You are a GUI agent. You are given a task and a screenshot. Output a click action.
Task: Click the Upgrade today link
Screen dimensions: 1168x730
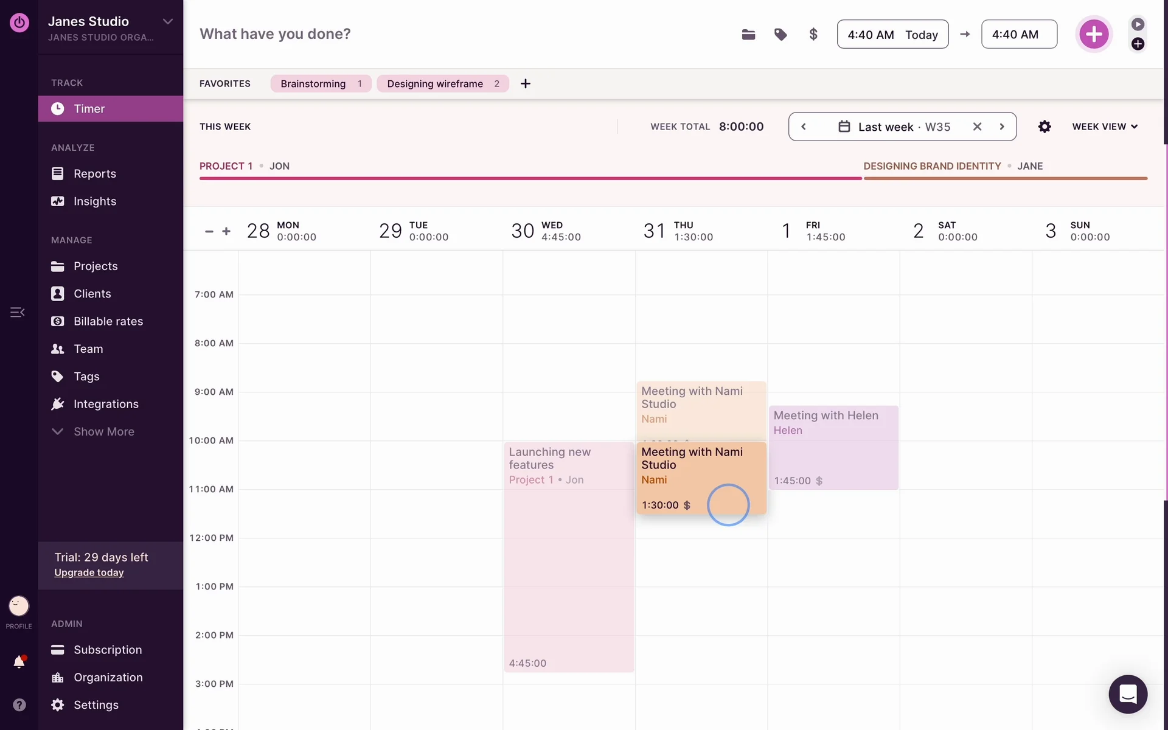click(x=89, y=572)
